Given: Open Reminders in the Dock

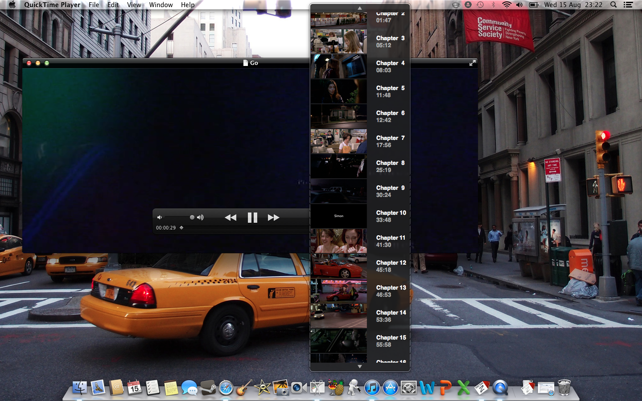Looking at the screenshot, I should [152, 387].
